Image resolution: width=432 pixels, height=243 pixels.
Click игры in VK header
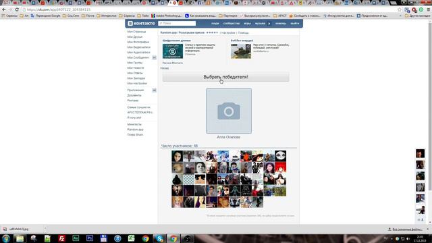(248, 24)
